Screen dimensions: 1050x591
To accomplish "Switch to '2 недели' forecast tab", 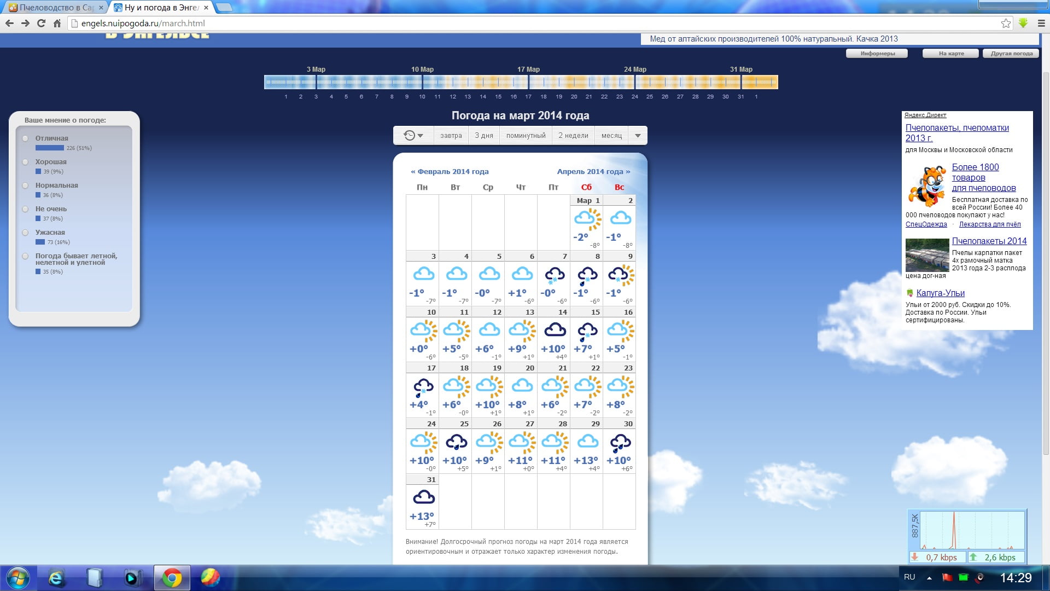I will pos(573,135).
